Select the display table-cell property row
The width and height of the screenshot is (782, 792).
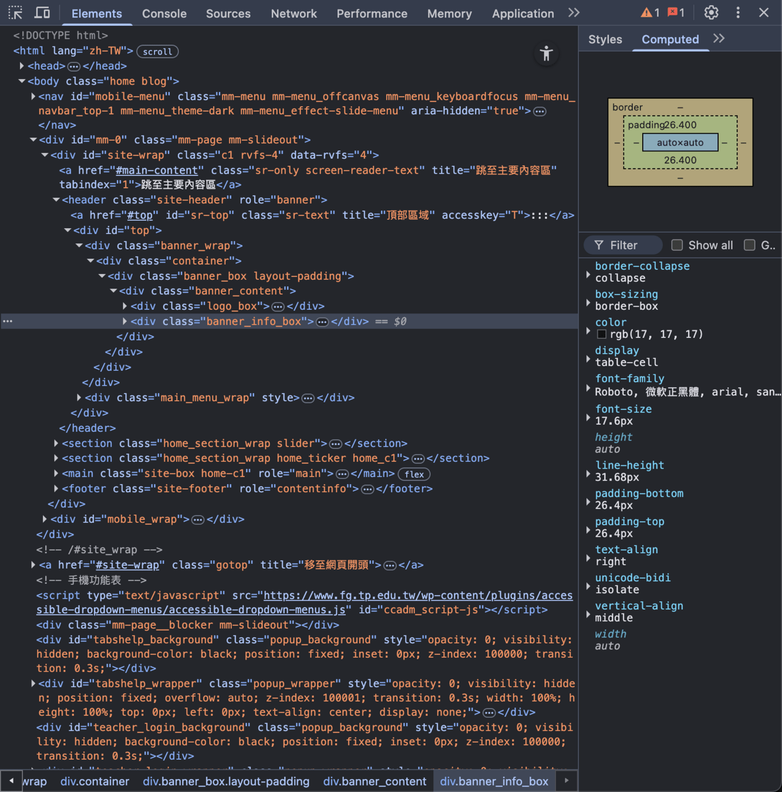(681, 356)
